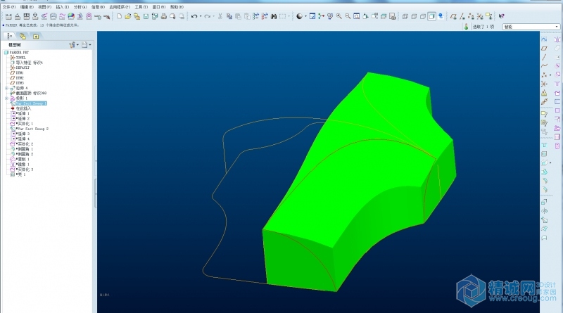Click the Coordinate System tool in right toolbar
This screenshot has height=313, width=563.
(x=544, y=84)
